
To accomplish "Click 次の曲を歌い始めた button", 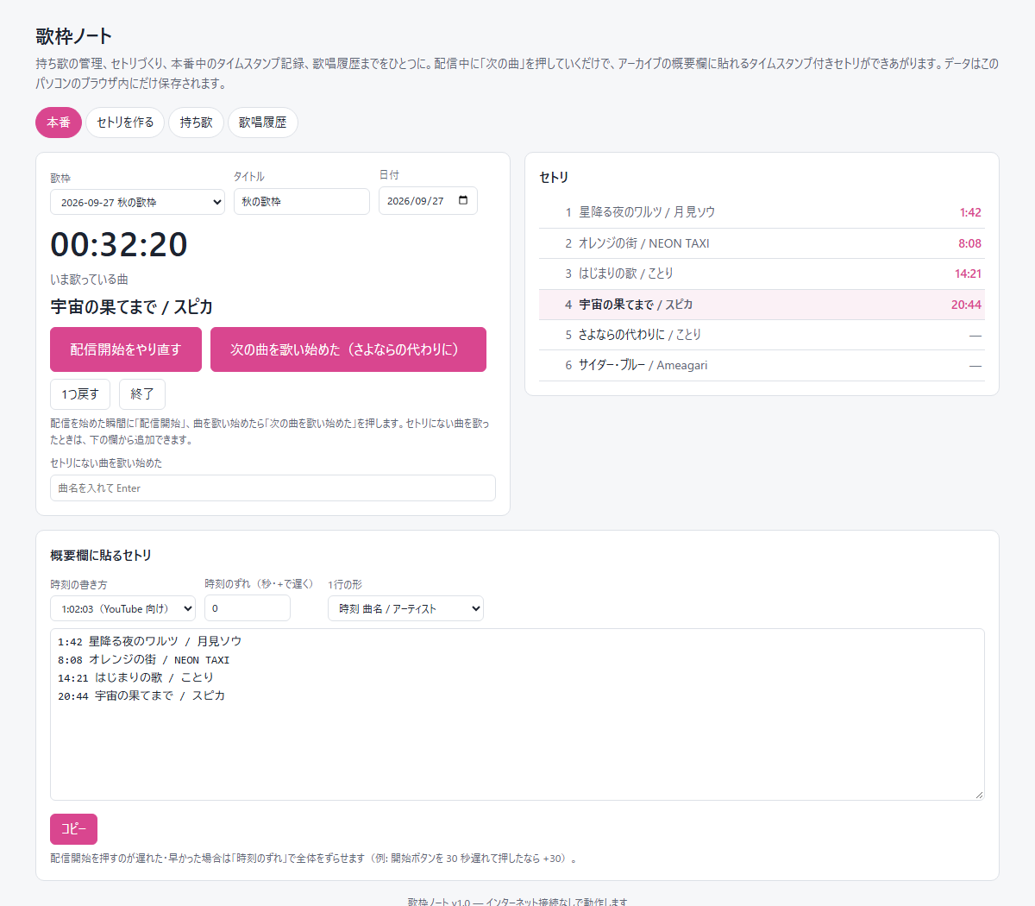I will [348, 349].
